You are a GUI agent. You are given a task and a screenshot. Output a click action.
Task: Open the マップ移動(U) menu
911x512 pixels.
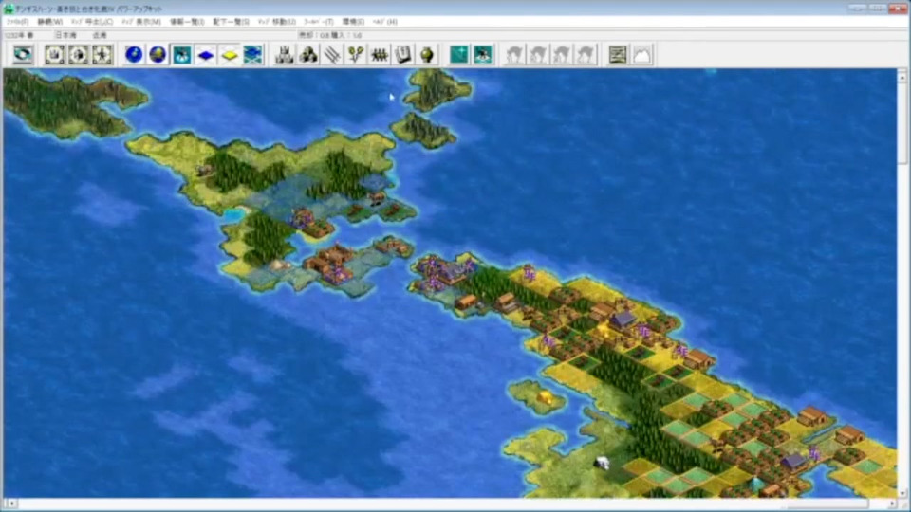[x=276, y=22]
